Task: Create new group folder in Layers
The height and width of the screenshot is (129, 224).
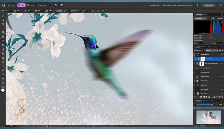Action: [x=217, y=97]
